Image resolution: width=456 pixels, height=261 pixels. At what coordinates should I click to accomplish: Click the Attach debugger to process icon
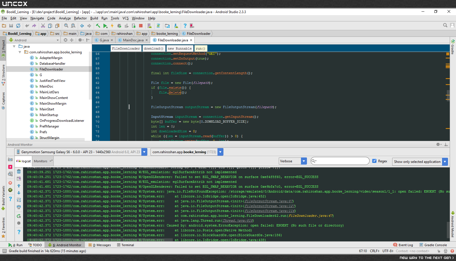[x=134, y=26]
